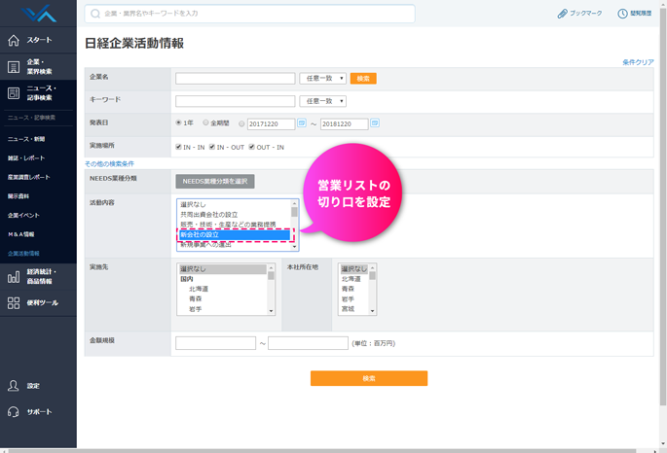This screenshot has width=667, height=453.
Task: Open the キーワード match-type dropdown
Action: pyautogui.click(x=323, y=101)
